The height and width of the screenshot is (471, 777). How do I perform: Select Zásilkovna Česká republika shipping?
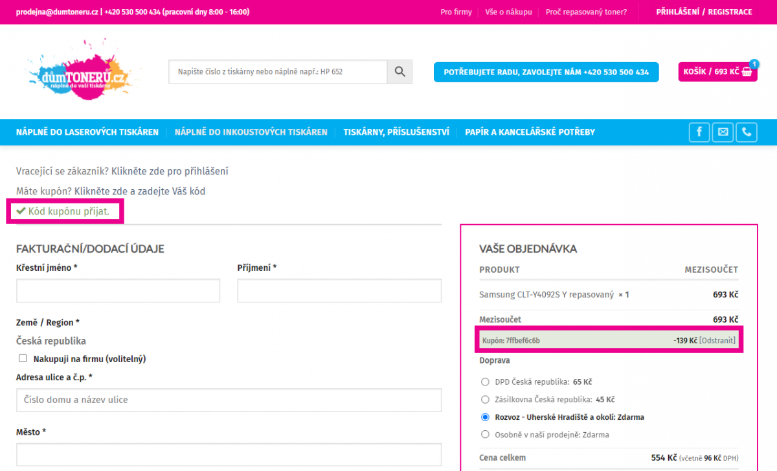point(486,400)
